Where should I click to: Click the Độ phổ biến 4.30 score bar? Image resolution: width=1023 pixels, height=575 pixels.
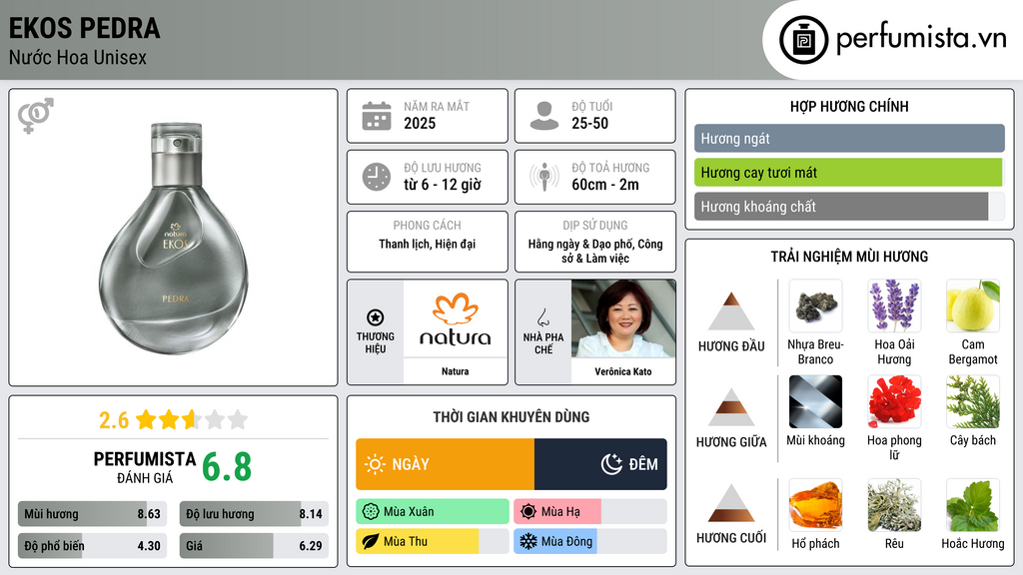click(x=93, y=546)
